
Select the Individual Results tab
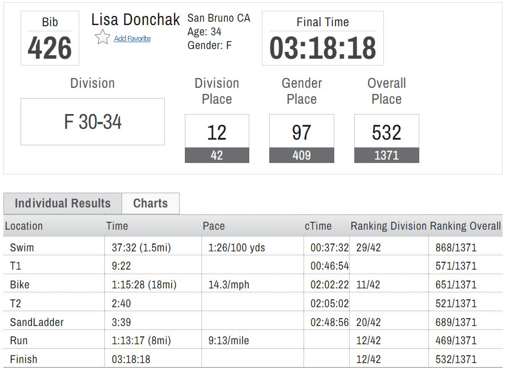pyautogui.click(x=63, y=203)
